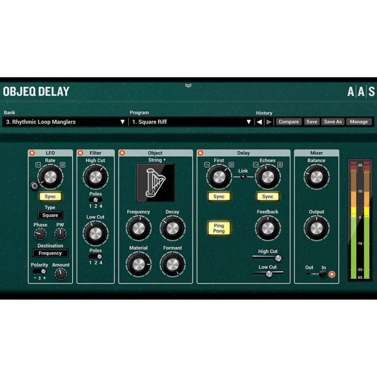This screenshot has height=377, width=377.
Task: Toggle the LFO Polarity switch
Action: tap(40, 272)
